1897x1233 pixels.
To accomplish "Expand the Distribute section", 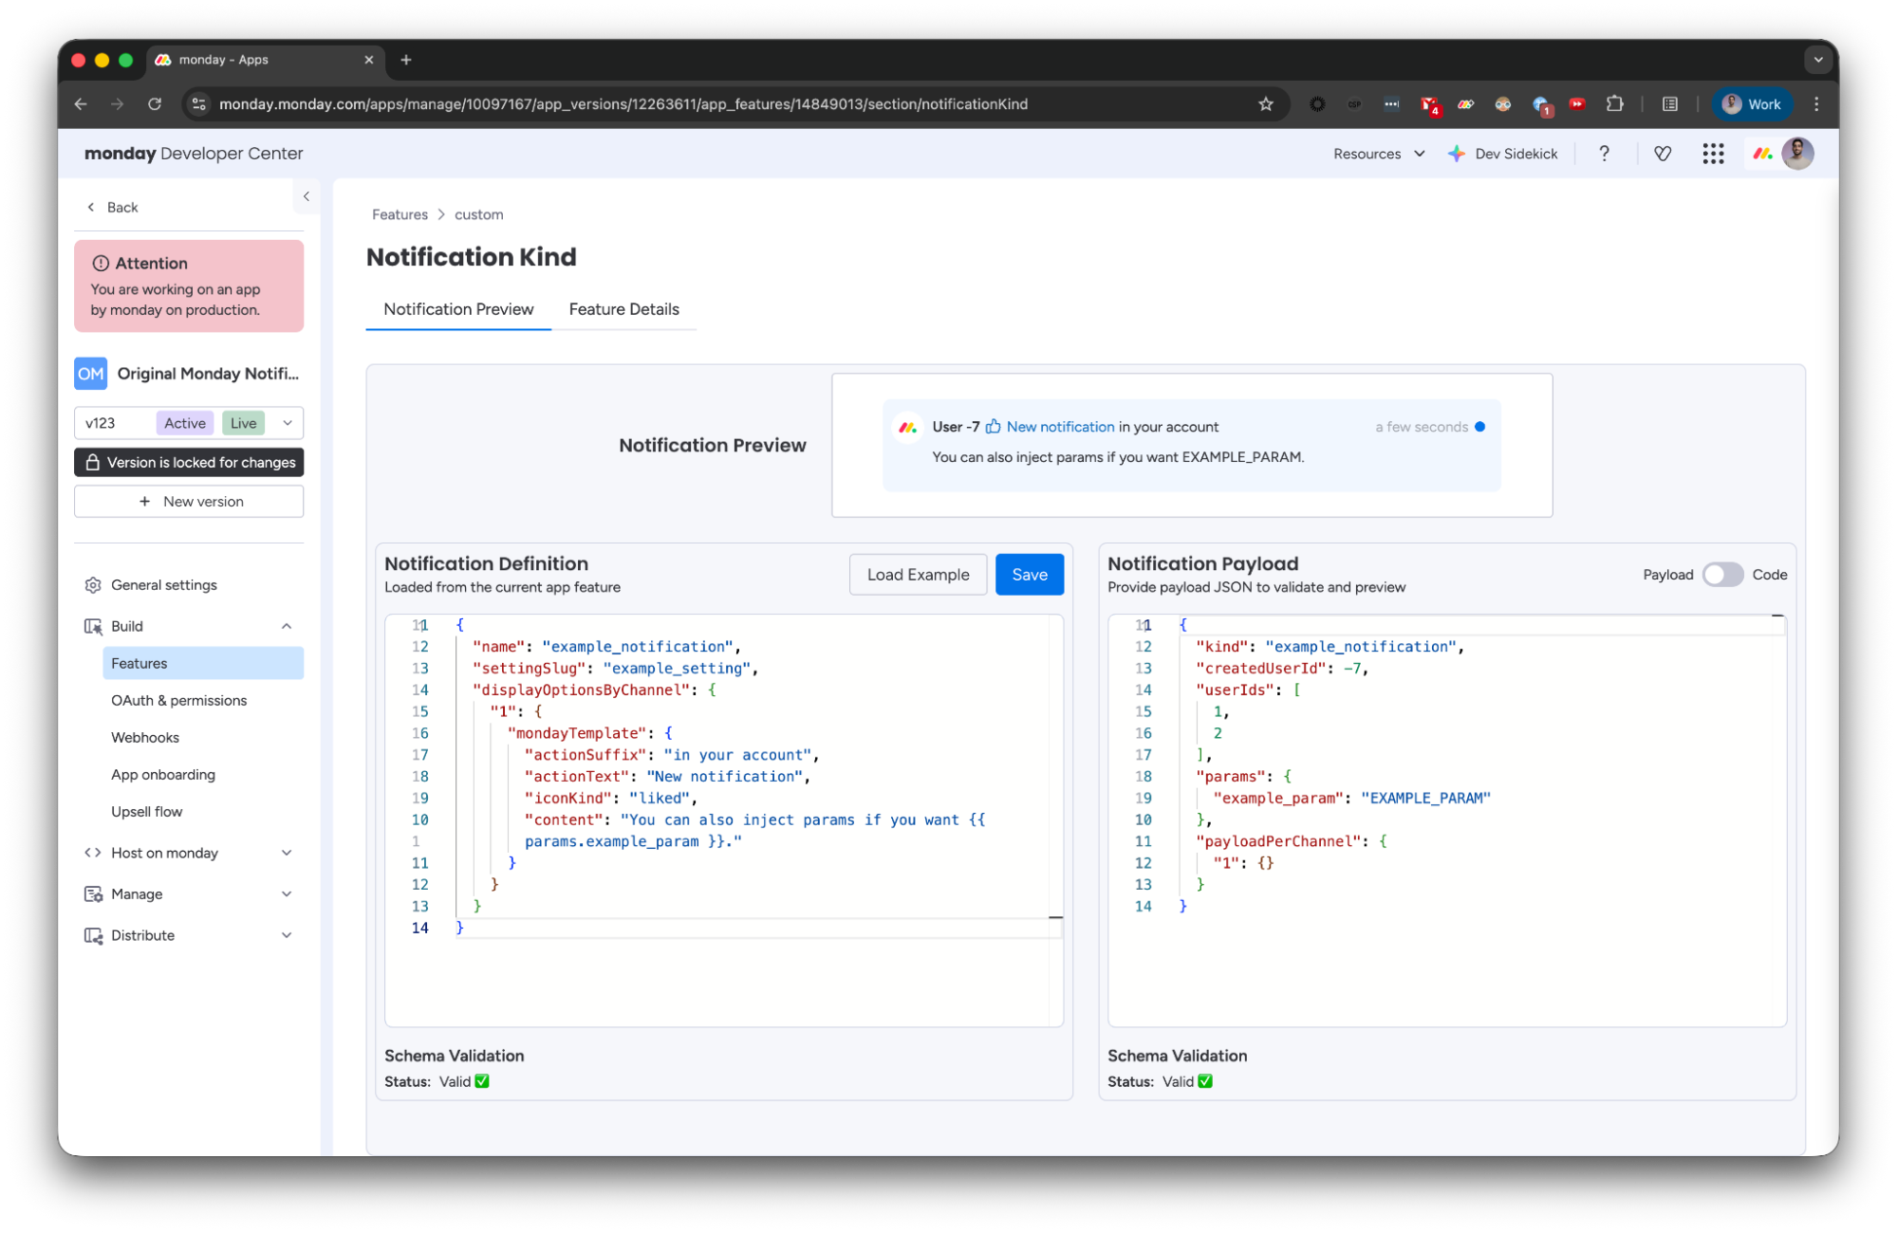I will [x=287, y=935].
